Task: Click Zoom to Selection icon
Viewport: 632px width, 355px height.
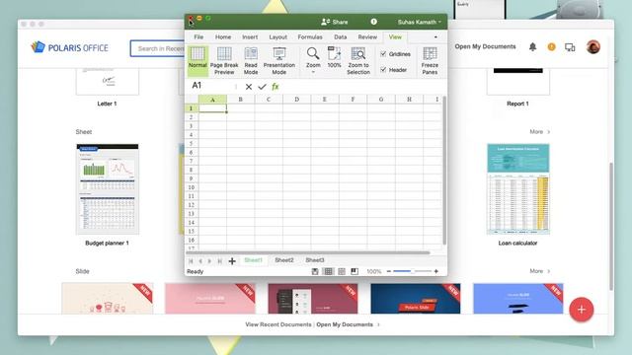Action: (x=357, y=53)
